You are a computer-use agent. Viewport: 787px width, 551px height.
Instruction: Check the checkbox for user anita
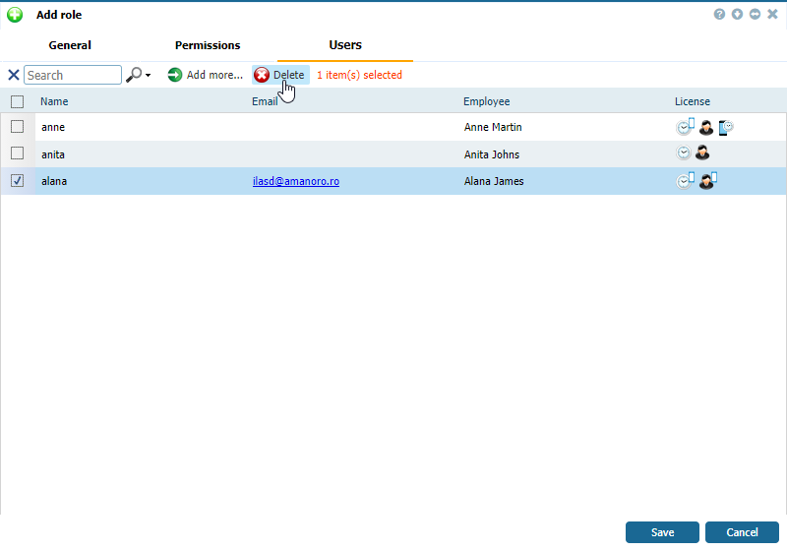coord(17,153)
